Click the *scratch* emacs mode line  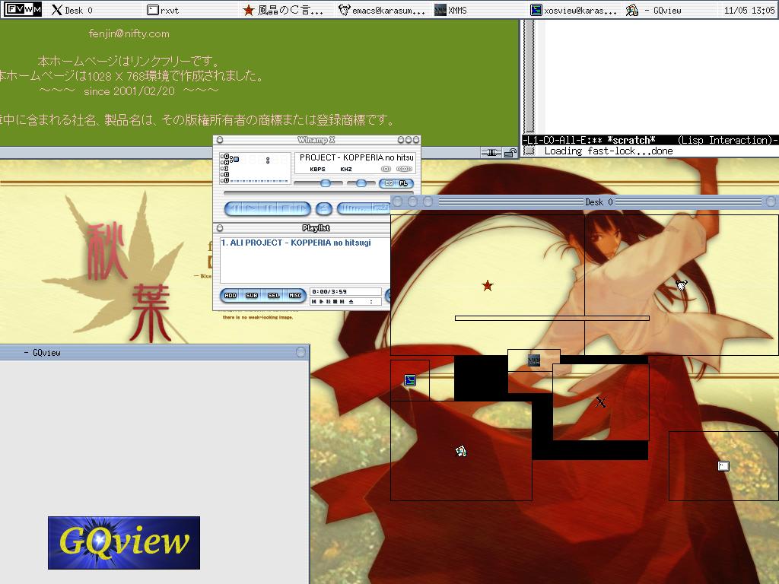650,140
